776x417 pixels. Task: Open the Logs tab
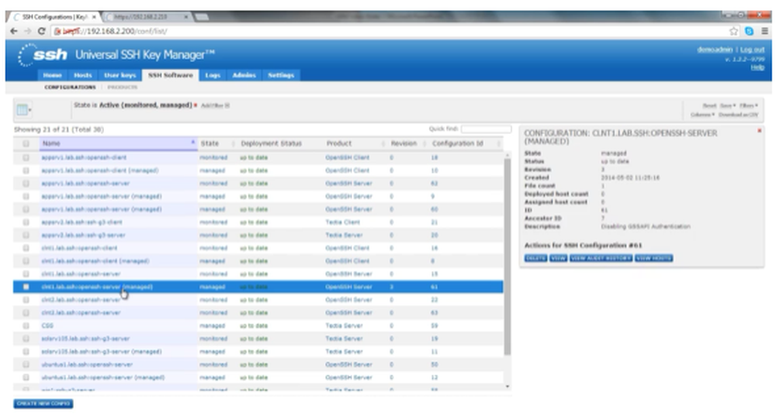(213, 75)
